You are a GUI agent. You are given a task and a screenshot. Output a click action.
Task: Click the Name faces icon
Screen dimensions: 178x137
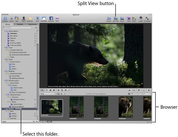pyautogui.click(x=24, y=19)
